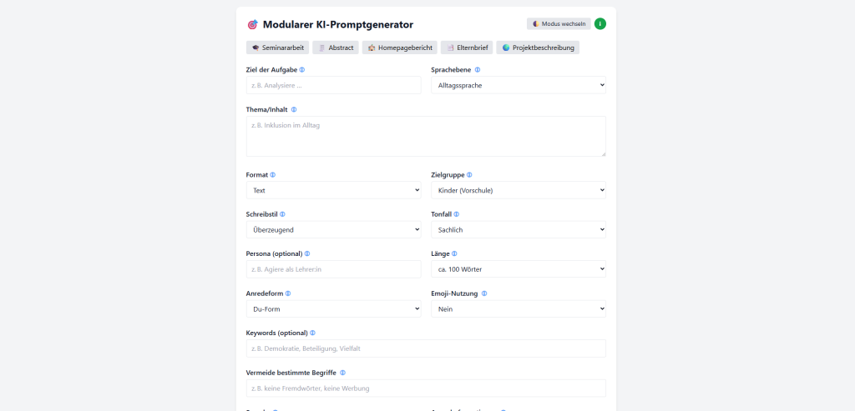Click info icon next to Ziel der Aufgabe

click(302, 70)
